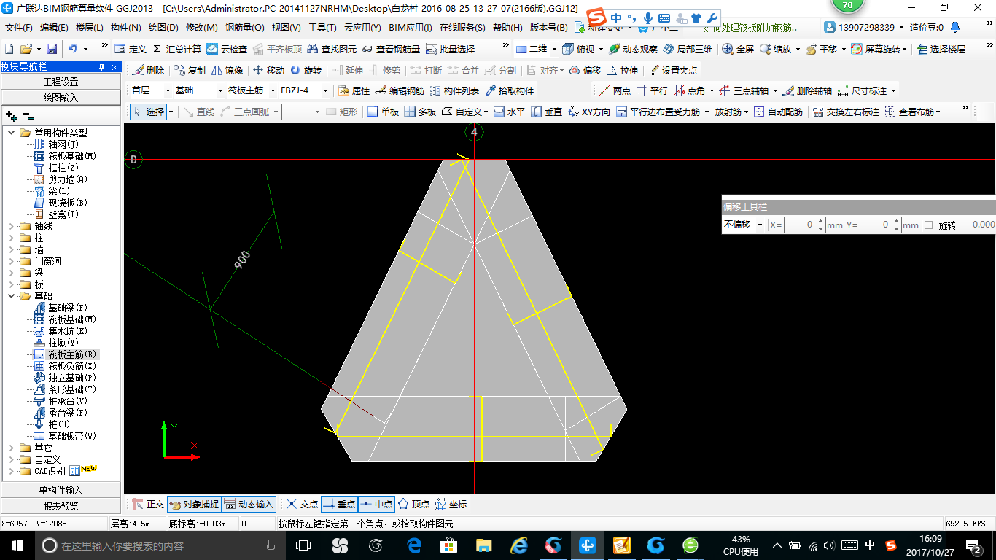Click the 删除 delete tool
Screen dimensions: 996x560
click(x=149, y=70)
